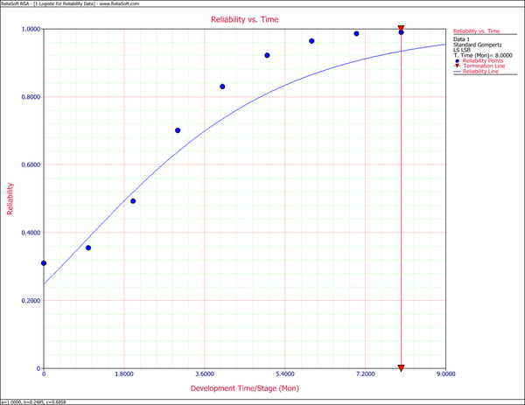
Task: Click the 'Development Time/Stage (Mon)' axis label
Action: click(244, 388)
